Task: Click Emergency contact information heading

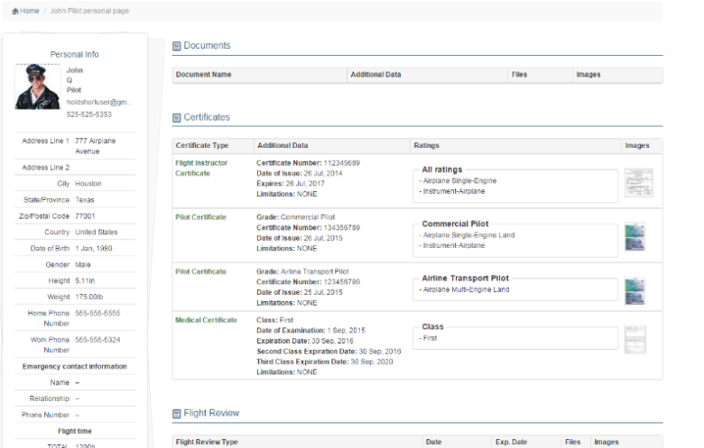Action: click(75, 366)
